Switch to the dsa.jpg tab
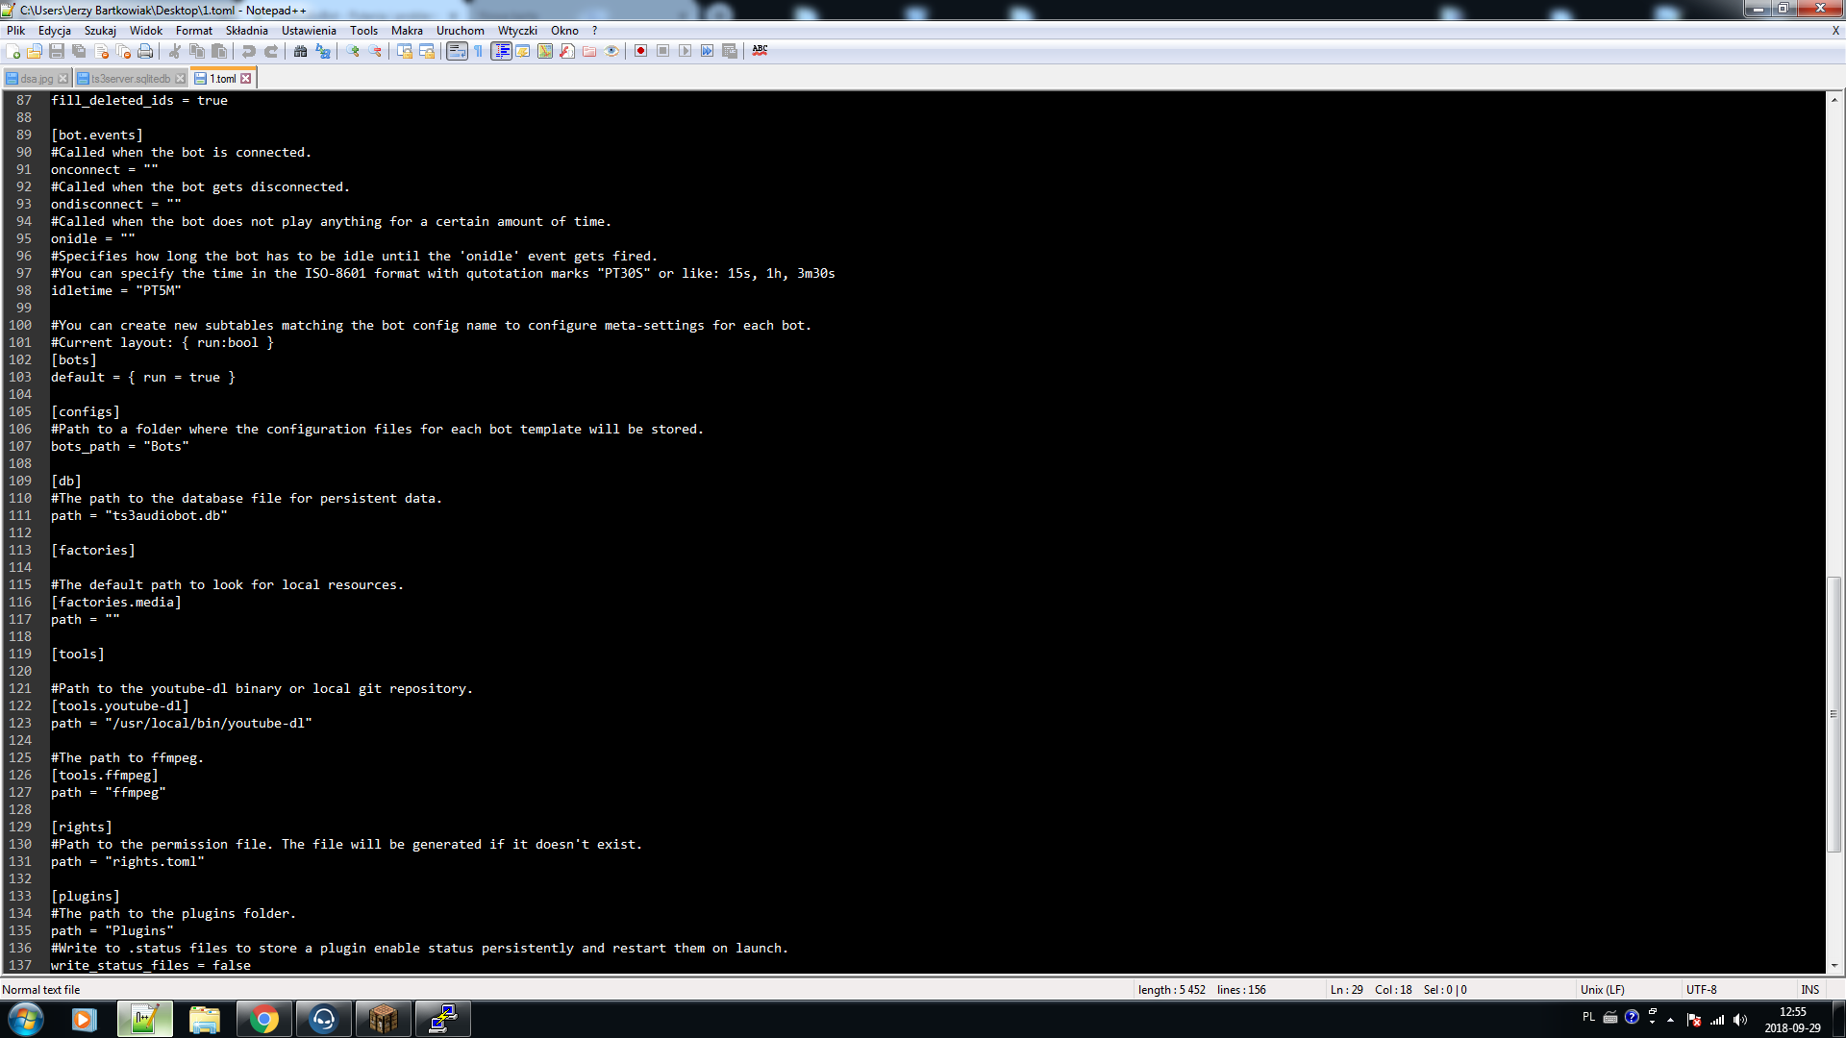The width and height of the screenshot is (1846, 1038). 37,79
